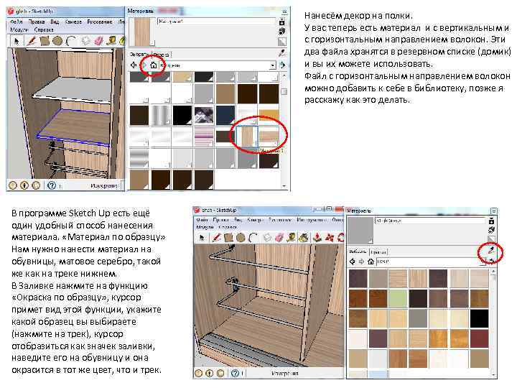Choose the Circle tool in upper window toolbar
Viewport: 517px width, 388px height.
click(x=57, y=41)
